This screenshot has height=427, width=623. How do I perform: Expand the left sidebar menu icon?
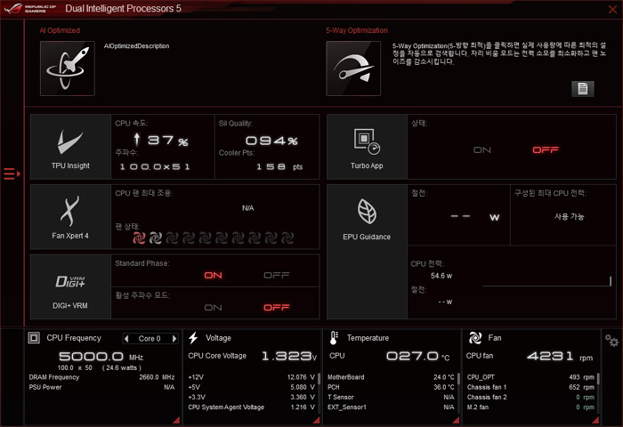(x=12, y=173)
